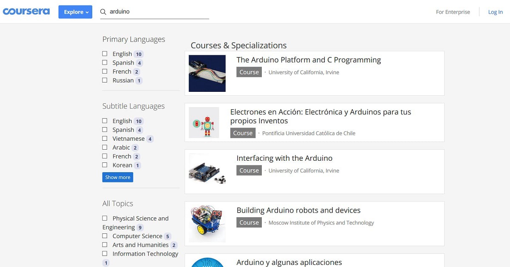The height and width of the screenshot is (267, 510).
Task: Click the All Topics heading
Action: point(118,204)
